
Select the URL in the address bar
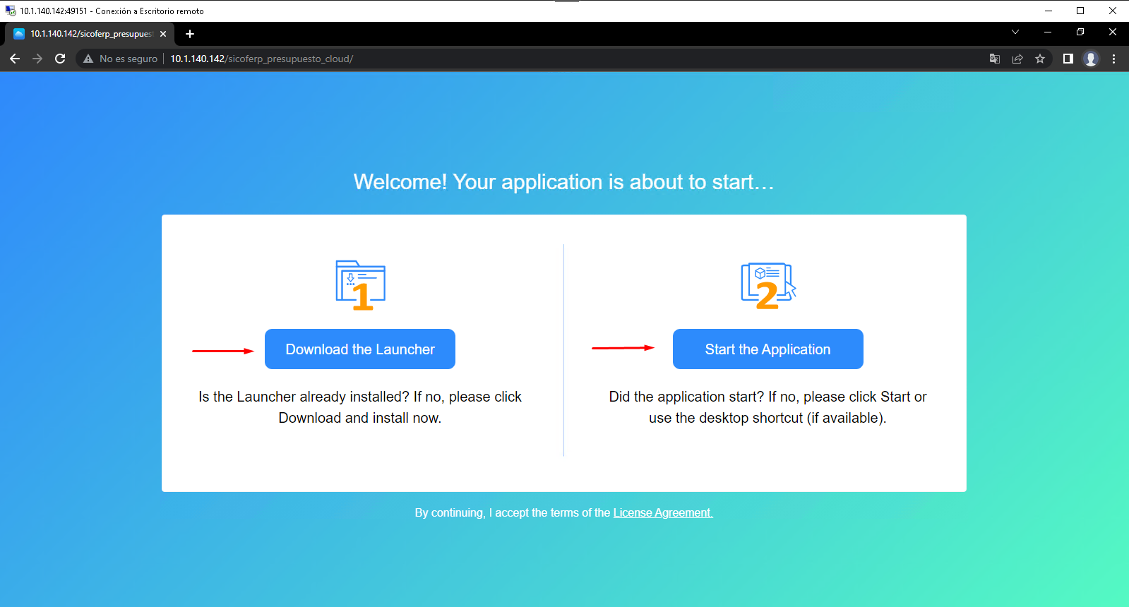pyautogui.click(x=261, y=59)
